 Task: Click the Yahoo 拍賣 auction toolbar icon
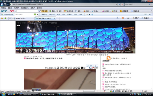click(x=84, y=11)
